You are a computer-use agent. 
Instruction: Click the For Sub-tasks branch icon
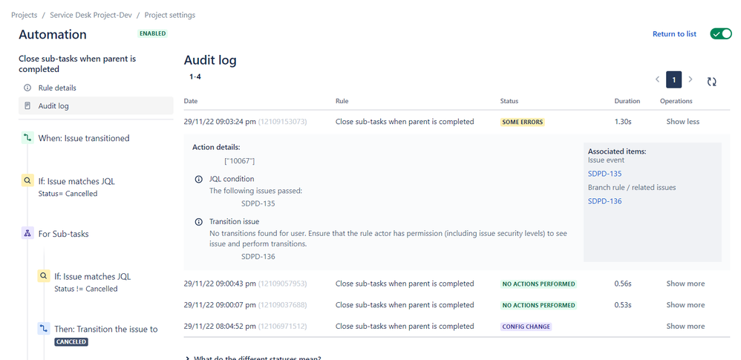coord(27,233)
